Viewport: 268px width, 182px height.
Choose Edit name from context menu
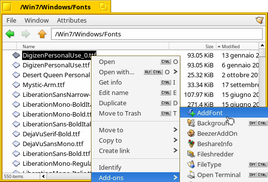tap(136, 92)
